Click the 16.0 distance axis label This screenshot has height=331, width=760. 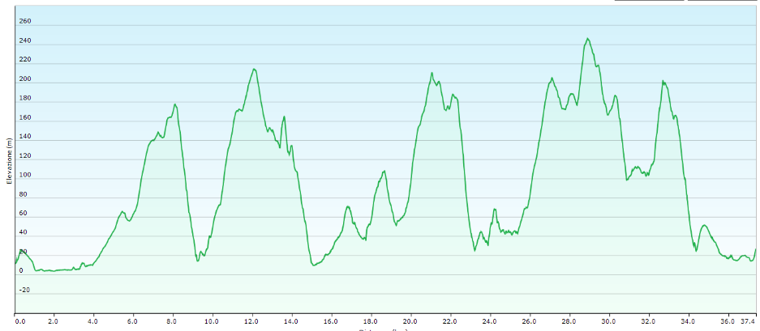[x=331, y=320]
